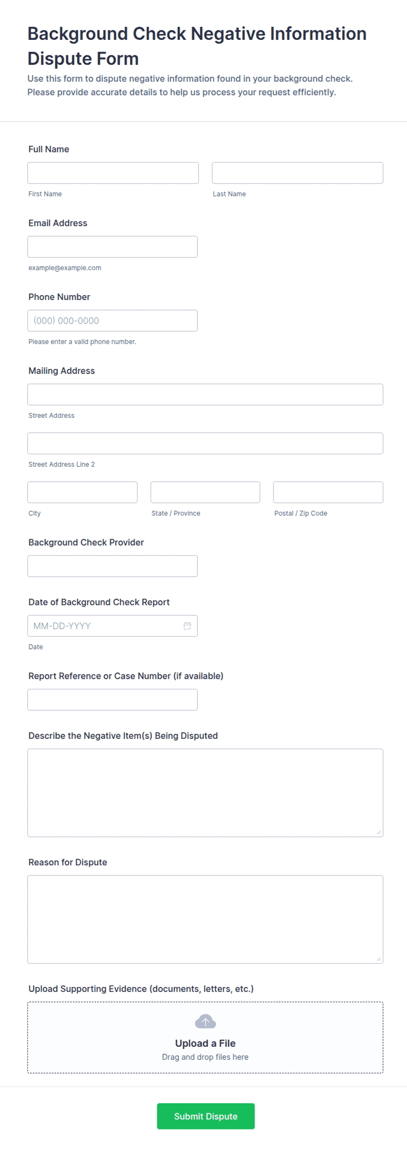Click the Negative Item(s) description text area
The width and height of the screenshot is (407, 1151).
click(x=205, y=793)
